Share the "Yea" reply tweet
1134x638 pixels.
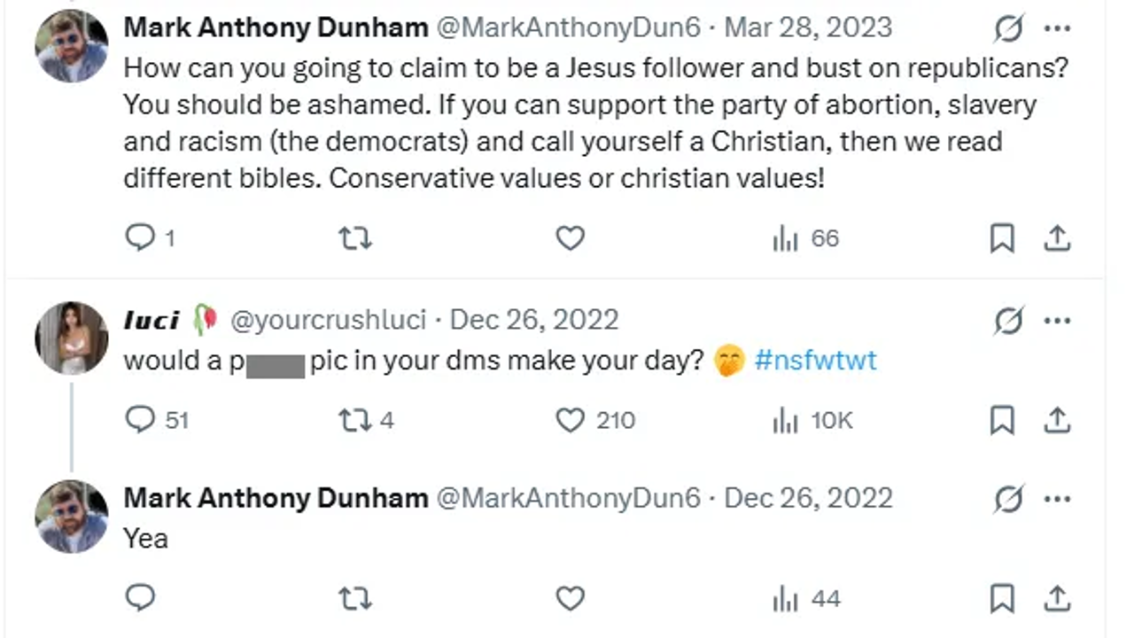point(1058,599)
